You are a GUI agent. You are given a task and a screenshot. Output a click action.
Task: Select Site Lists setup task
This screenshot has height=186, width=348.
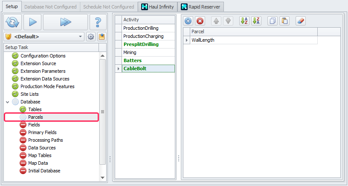point(29,94)
